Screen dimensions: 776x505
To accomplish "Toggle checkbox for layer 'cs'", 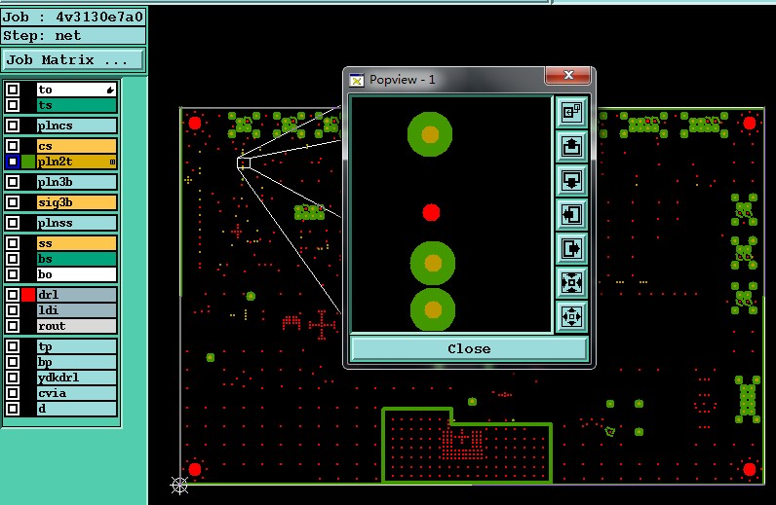I will 13,146.
